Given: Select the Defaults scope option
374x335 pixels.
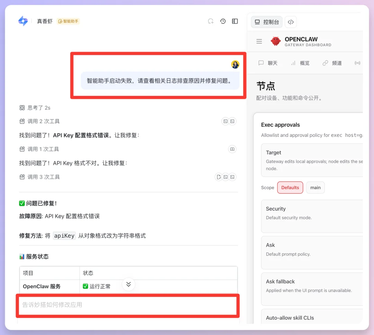Looking at the screenshot, I should (290, 187).
